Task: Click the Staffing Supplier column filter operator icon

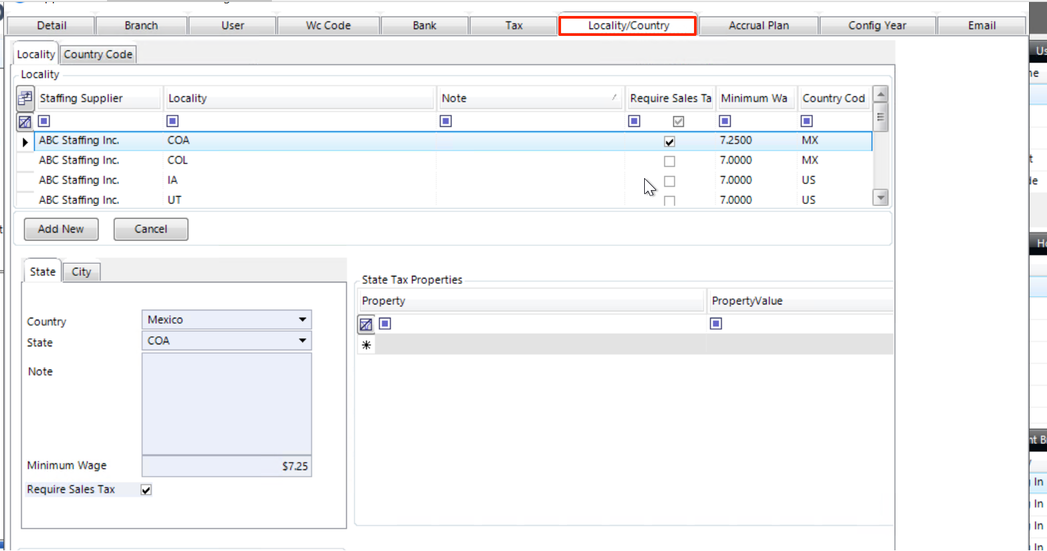Action: click(x=44, y=121)
